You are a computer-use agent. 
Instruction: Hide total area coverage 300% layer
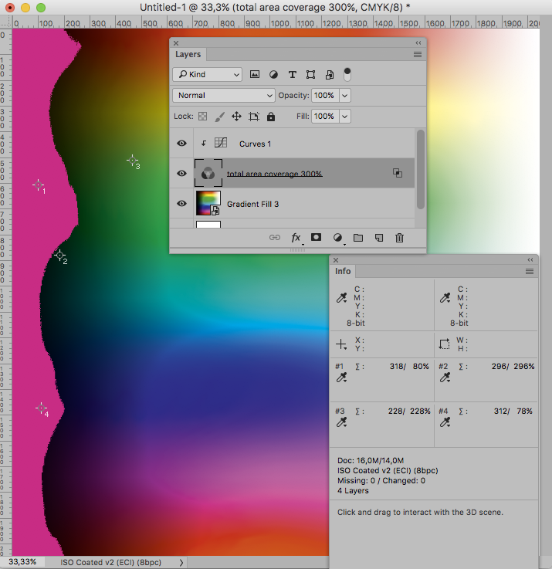click(181, 174)
